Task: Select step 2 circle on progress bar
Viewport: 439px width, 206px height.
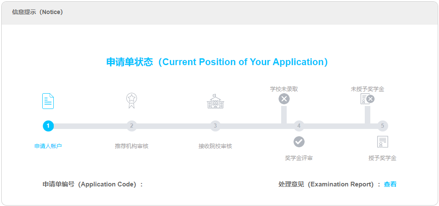Action: 131,126
